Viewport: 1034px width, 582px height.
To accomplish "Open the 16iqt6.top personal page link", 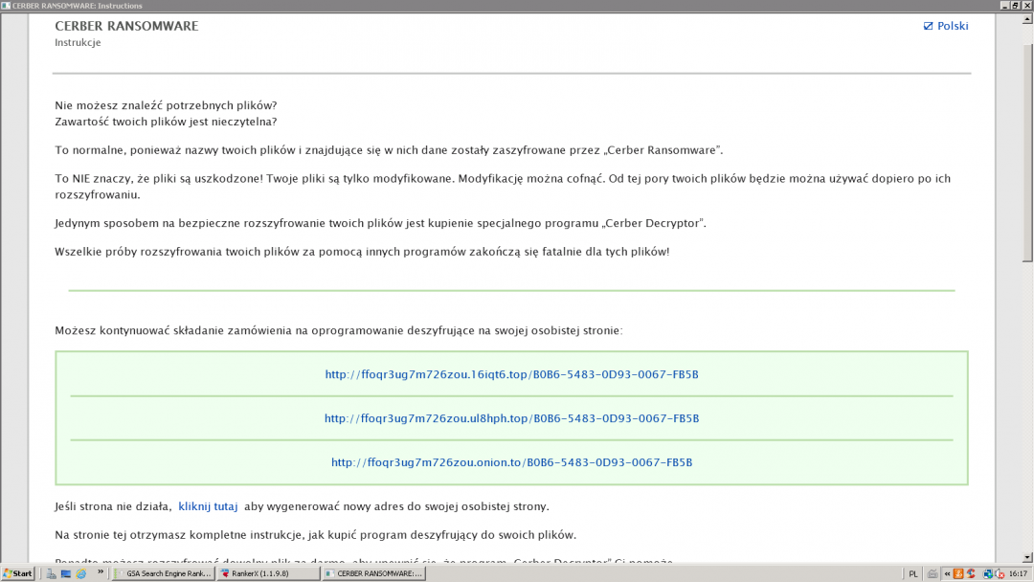I will (511, 374).
